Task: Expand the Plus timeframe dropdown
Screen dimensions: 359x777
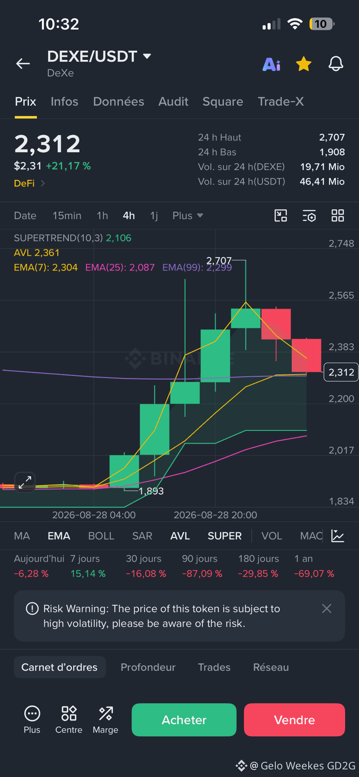Action: (x=188, y=215)
